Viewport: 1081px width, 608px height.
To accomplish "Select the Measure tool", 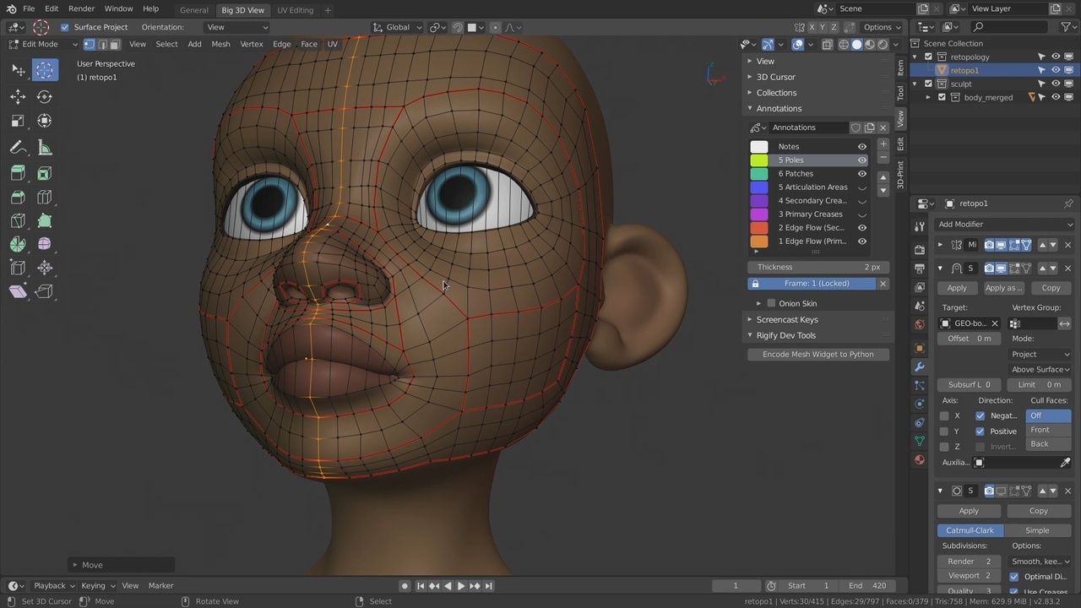I will (x=45, y=148).
